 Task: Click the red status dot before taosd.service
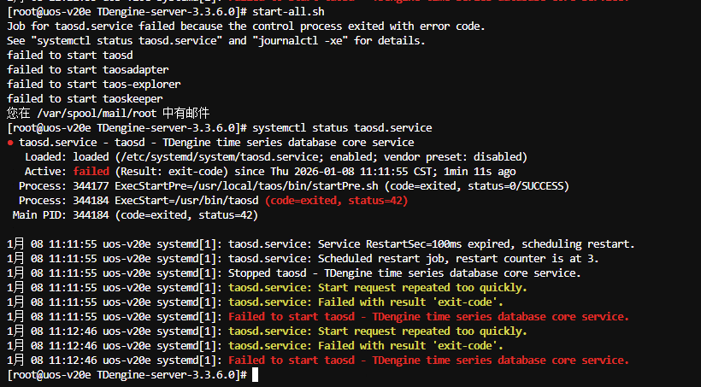pos(10,144)
